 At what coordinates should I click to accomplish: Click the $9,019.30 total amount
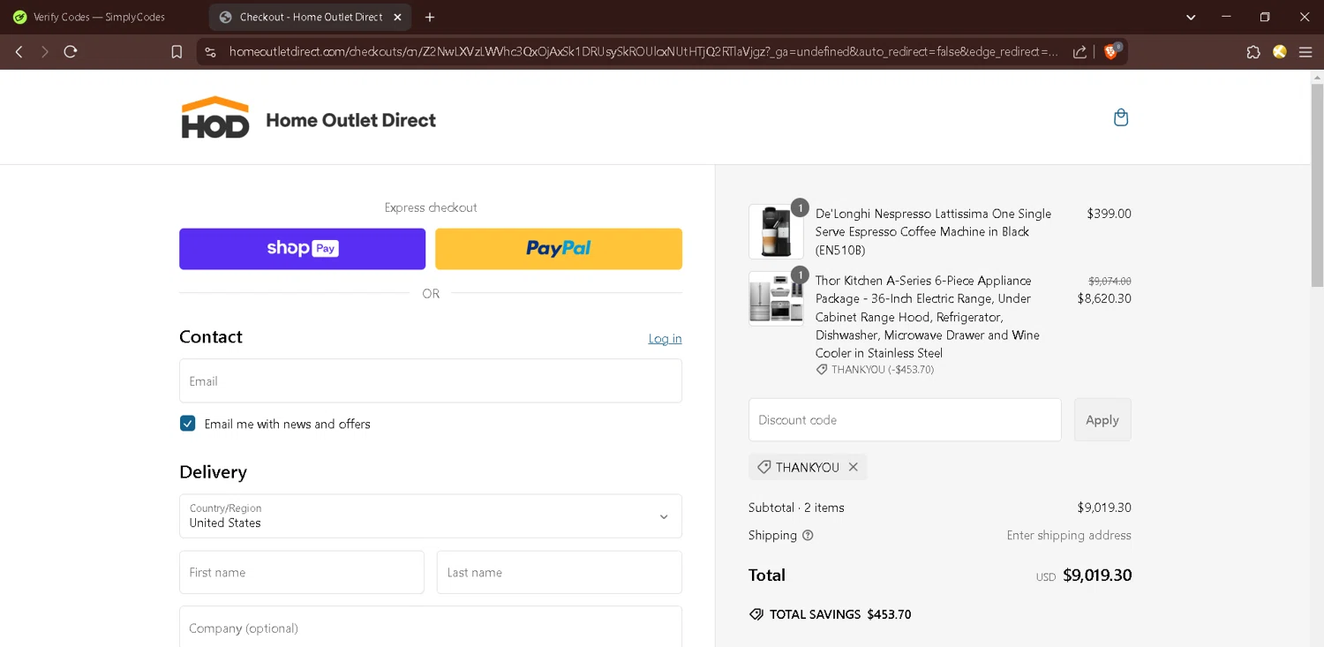coord(1097,576)
